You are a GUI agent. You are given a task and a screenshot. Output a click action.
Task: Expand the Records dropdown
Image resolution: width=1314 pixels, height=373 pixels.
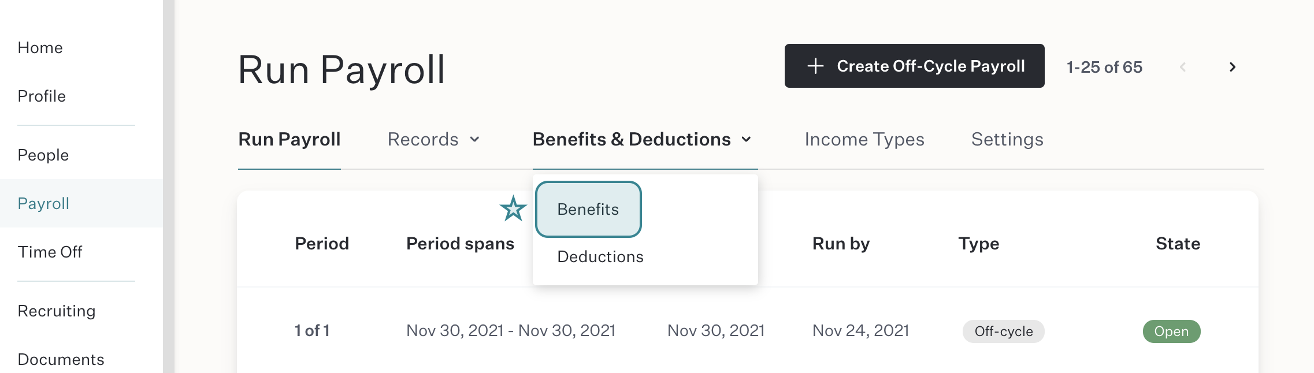coord(433,139)
